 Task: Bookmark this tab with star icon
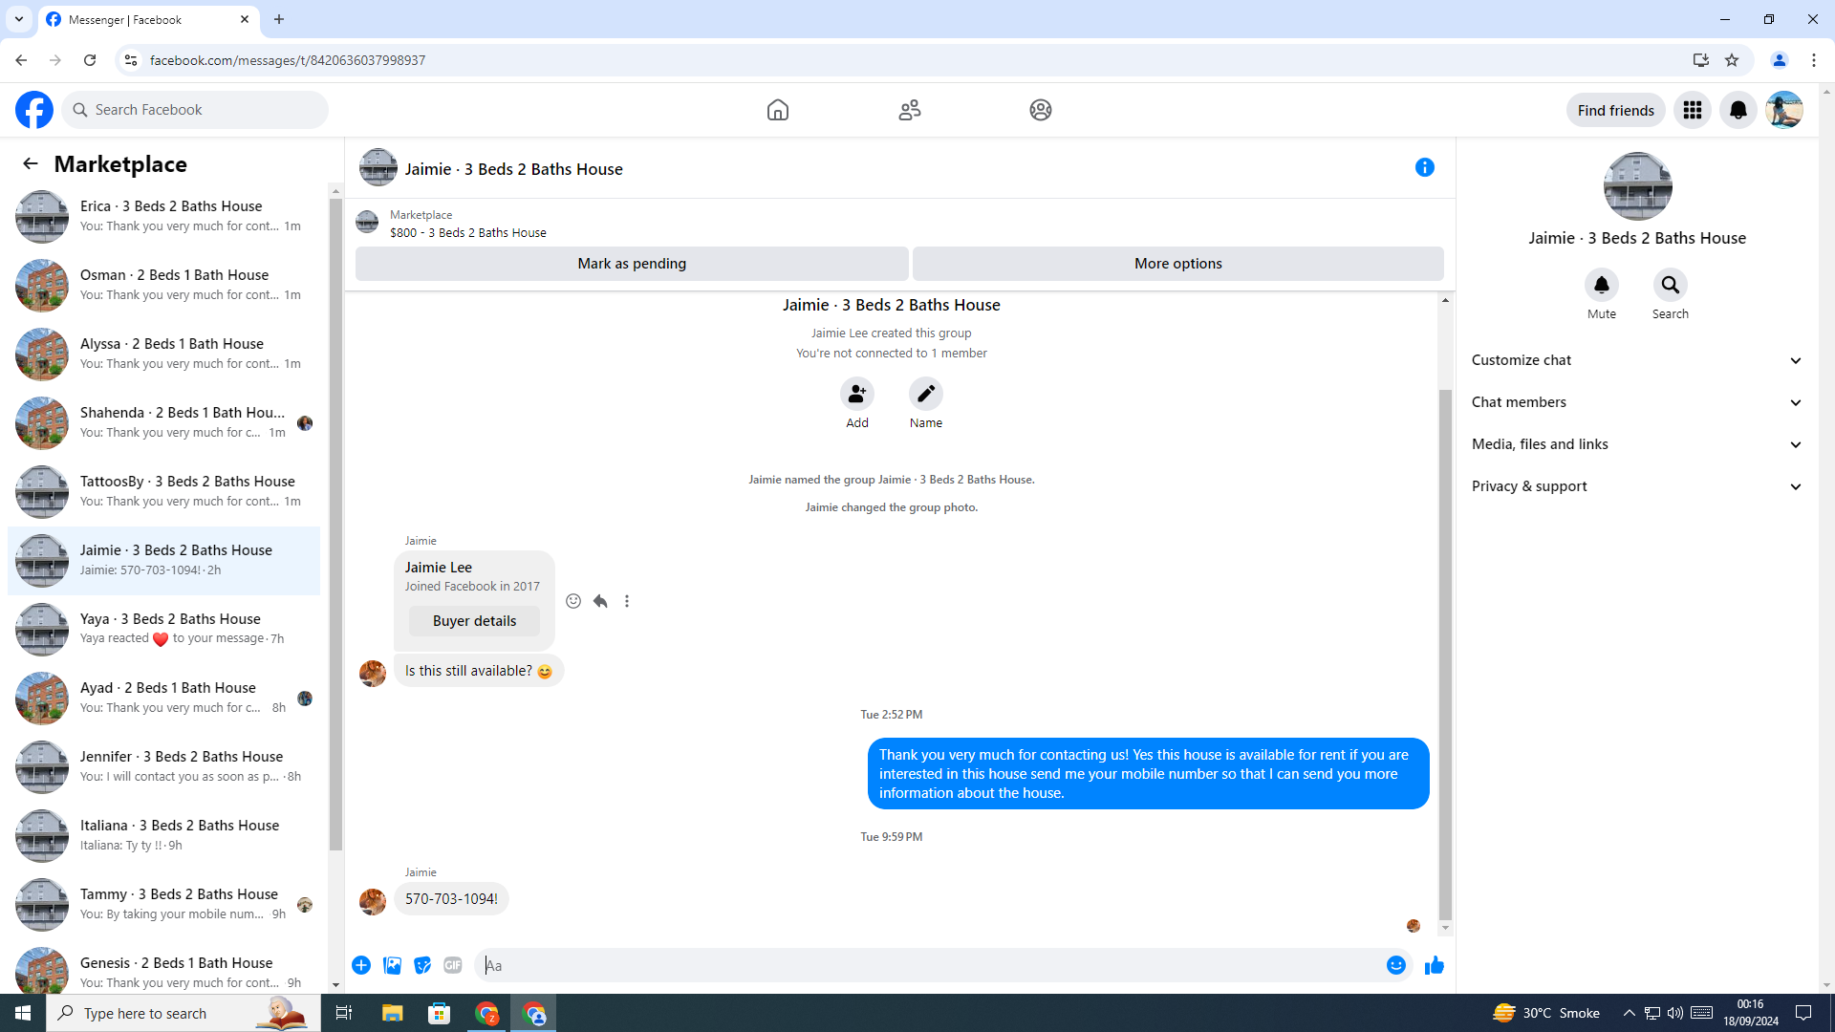coord(1731,60)
